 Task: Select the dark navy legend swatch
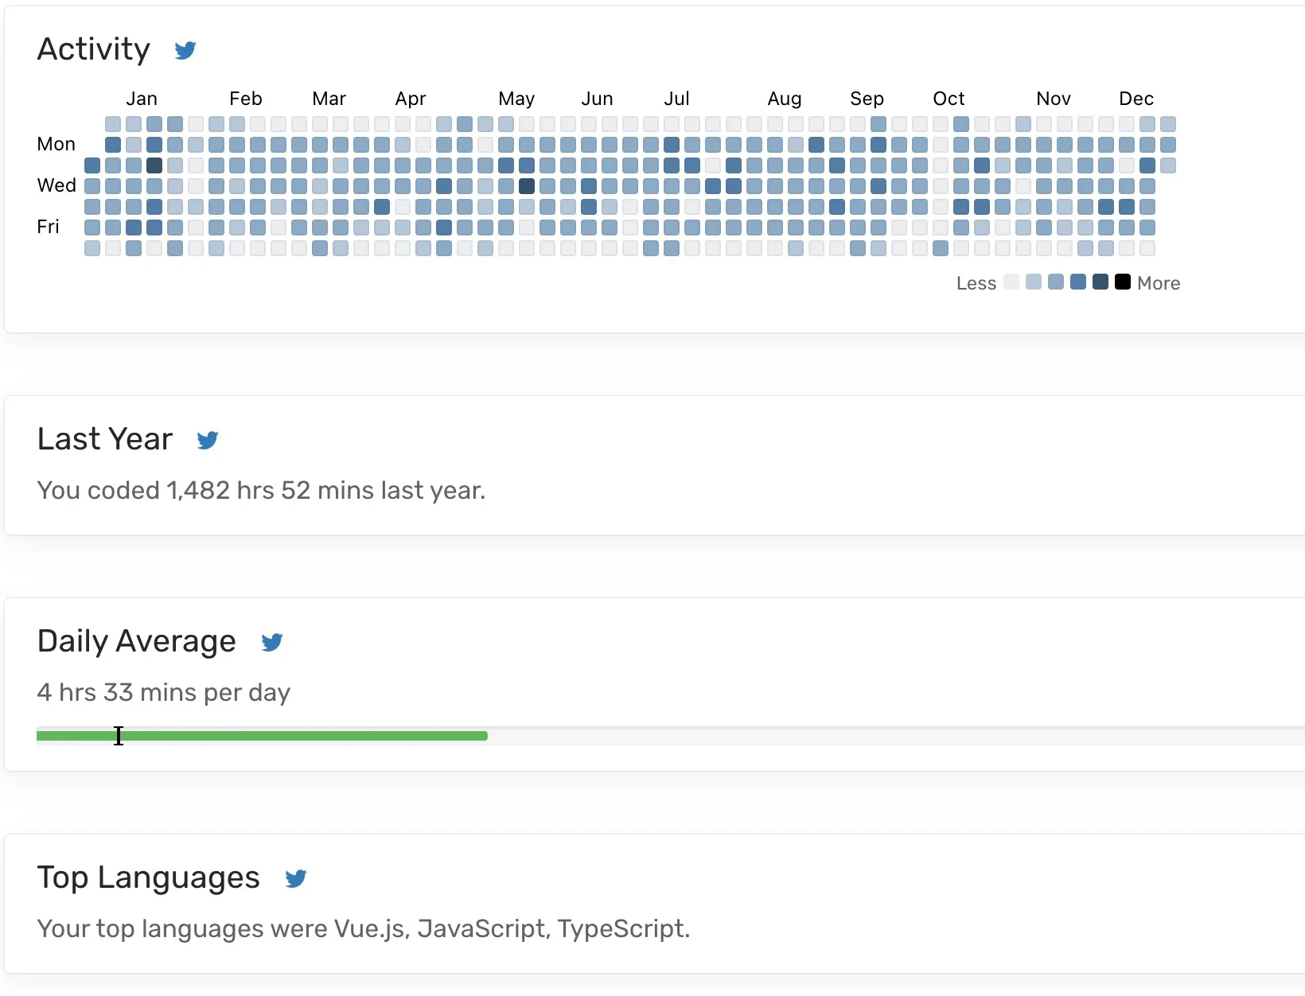click(x=1100, y=282)
